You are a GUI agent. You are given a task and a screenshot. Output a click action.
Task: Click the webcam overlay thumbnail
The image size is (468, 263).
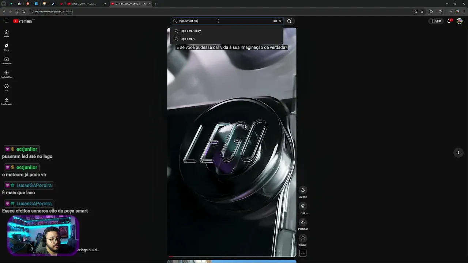click(42, 235)
